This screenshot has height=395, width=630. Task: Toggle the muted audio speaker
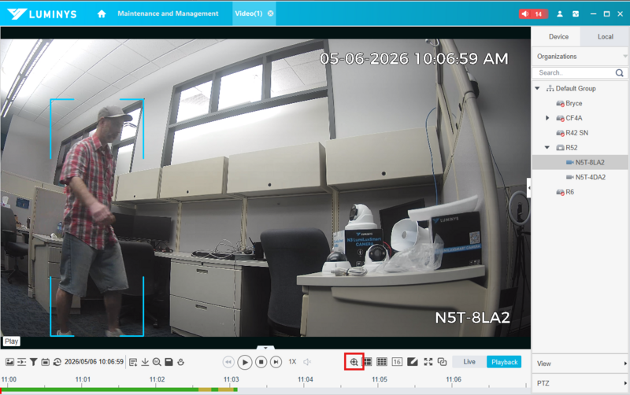307,362
